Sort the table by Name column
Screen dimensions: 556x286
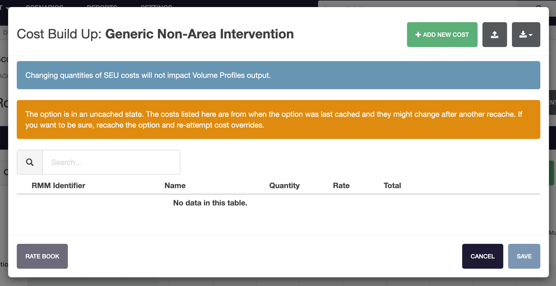pyautogui.click(x=175, y=185)
